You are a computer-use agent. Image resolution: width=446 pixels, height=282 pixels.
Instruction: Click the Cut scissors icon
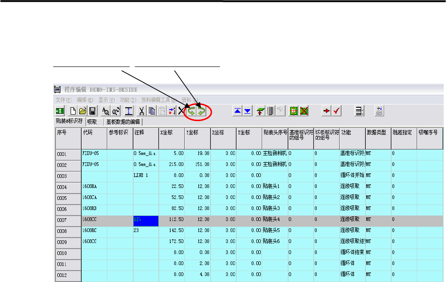[142, 111]
